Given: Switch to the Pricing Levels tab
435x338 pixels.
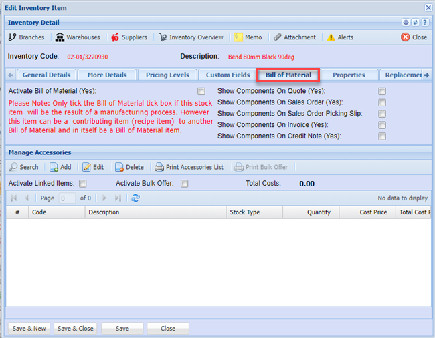Looking at the screenshot, I should point(167,75).
